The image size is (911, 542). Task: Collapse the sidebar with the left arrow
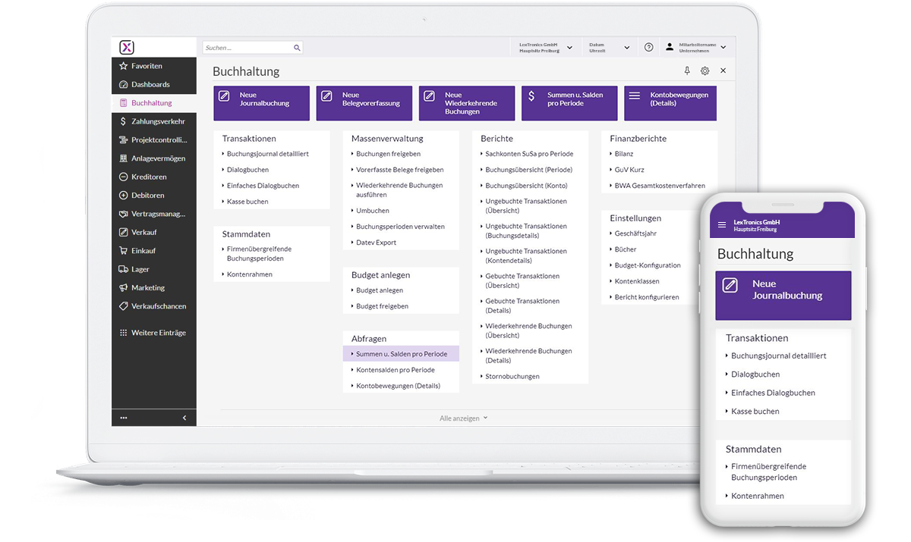[184, 418]
